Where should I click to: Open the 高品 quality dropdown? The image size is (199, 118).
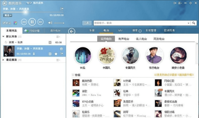pos(7,15)
